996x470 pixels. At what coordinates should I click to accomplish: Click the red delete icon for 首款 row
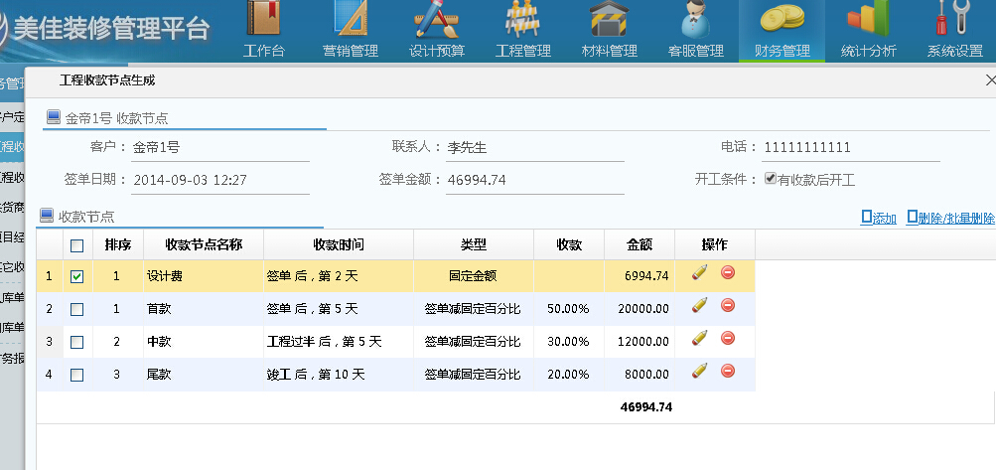tap(728, 306)
